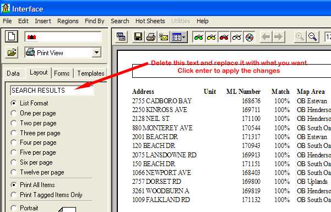The height and width of the screenshot is (212, 331).
Task: Click the zoom out magnifier icon
Action: click(312, 37)
